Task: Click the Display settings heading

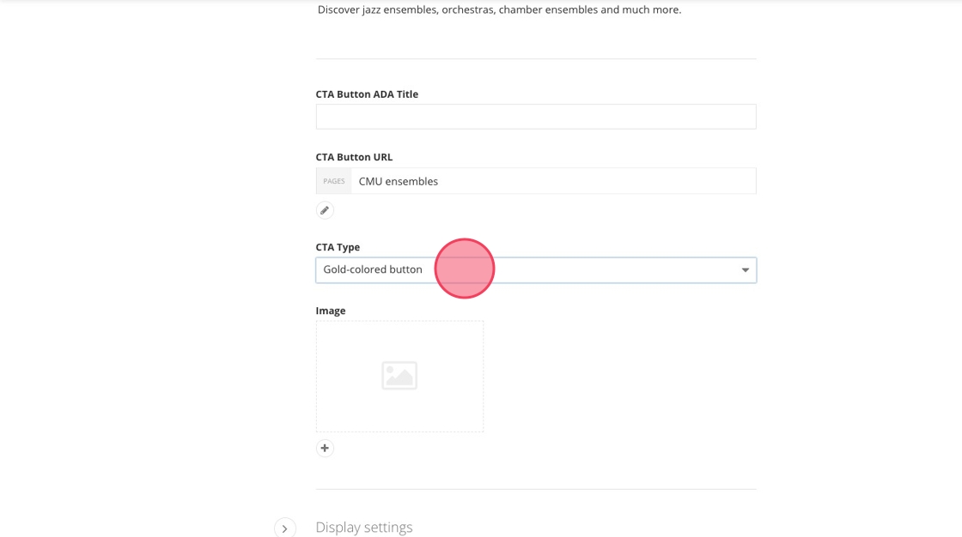Action: click(364, 528)
